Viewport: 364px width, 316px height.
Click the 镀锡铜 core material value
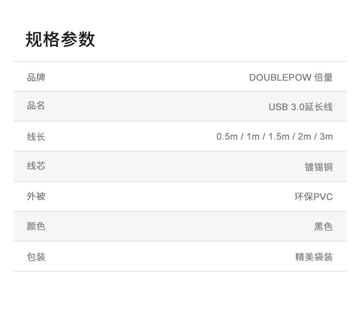pos(319,167)
